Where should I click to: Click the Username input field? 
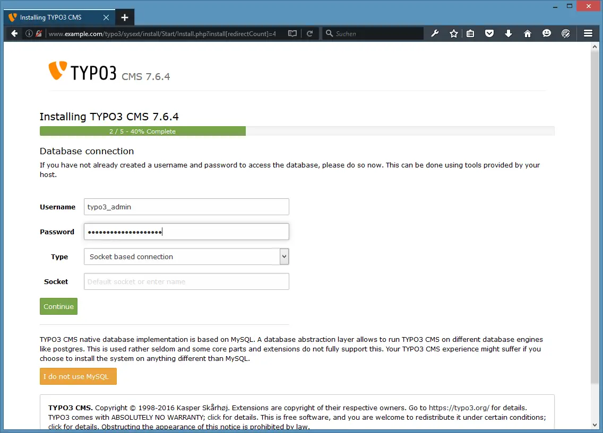pyautogui.click(x=186, y=207)
